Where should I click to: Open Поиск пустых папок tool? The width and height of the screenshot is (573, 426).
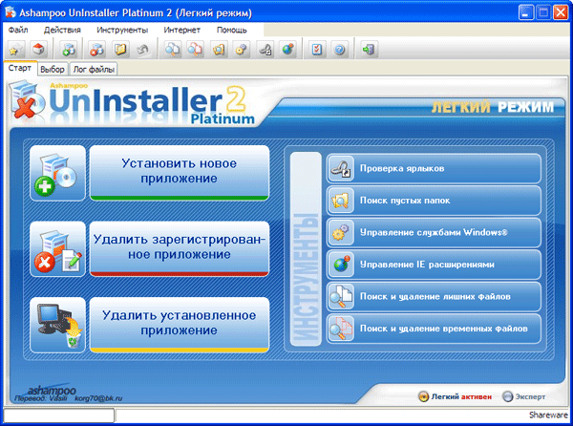click(434, 201)
